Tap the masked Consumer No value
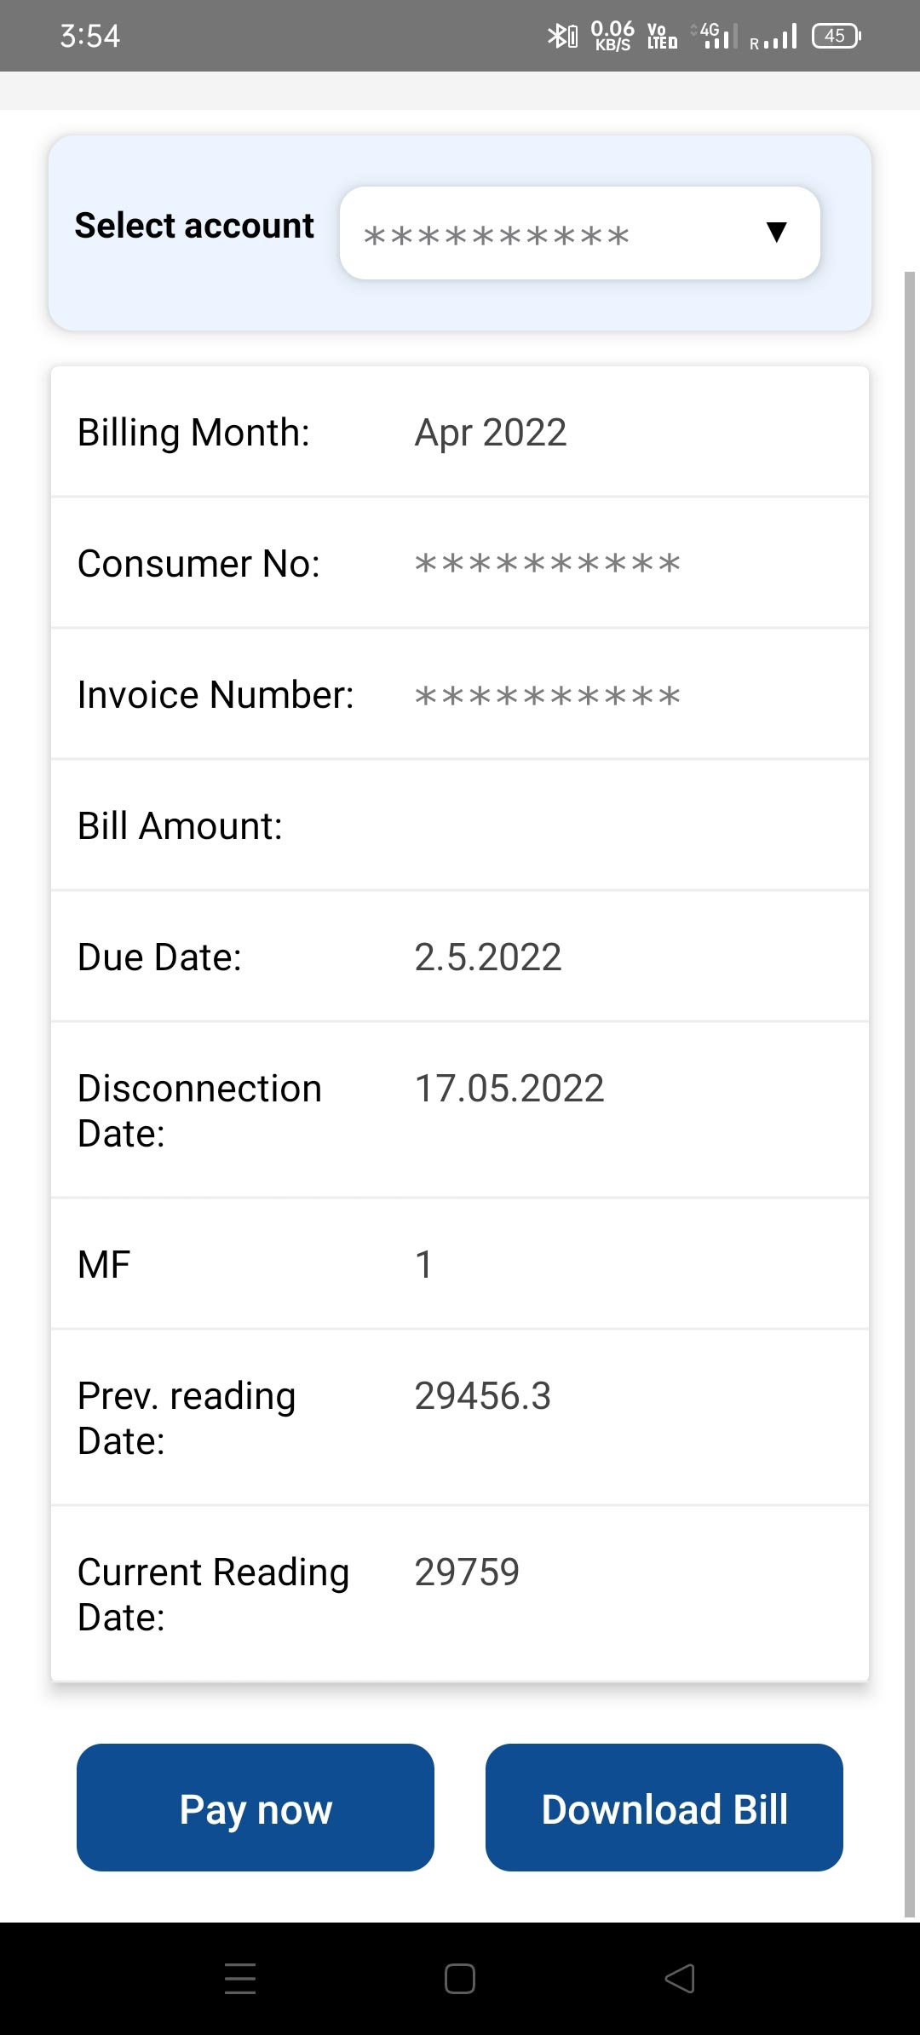Image resolution: width=920 pixels, height=2035 pixels. (x=548, y=564)
